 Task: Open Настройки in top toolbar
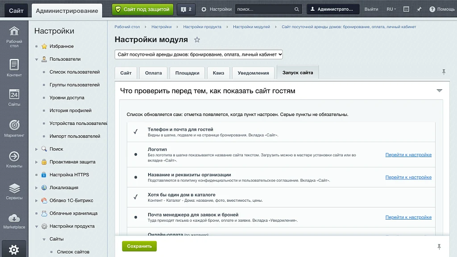[216, 9]
